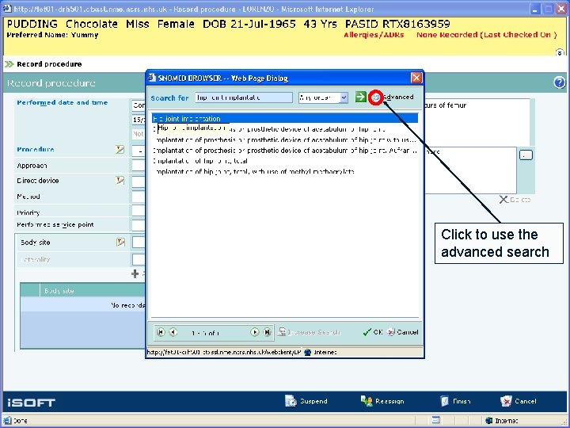Screen dimensions: 570x428
Task: Click the Finish button
Action: (455, 401)
